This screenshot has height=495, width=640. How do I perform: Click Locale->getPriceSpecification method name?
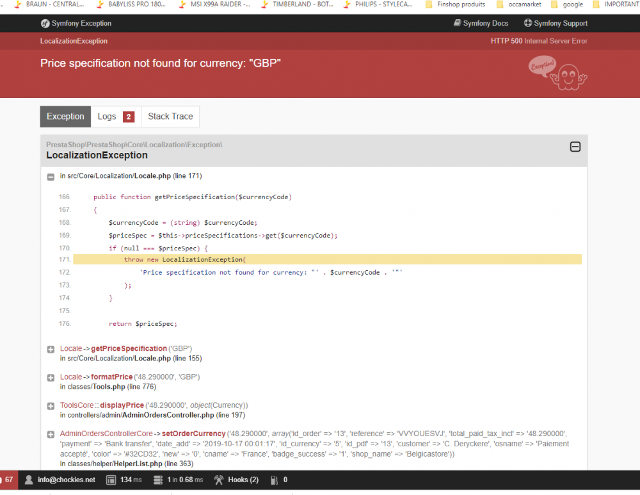point(129,348)
